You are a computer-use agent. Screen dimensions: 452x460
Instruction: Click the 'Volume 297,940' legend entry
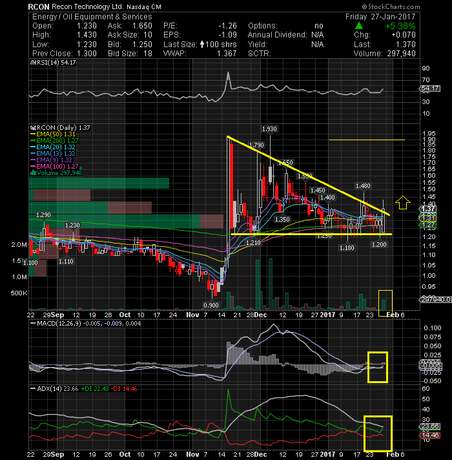pos(59,173)
